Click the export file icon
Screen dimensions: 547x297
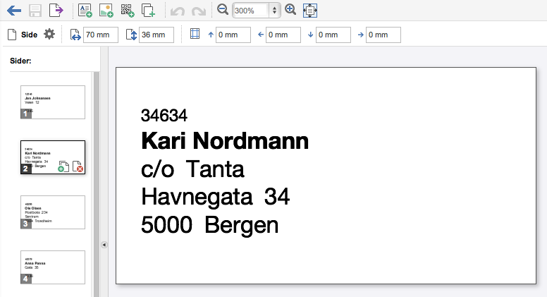click(56, 10)
